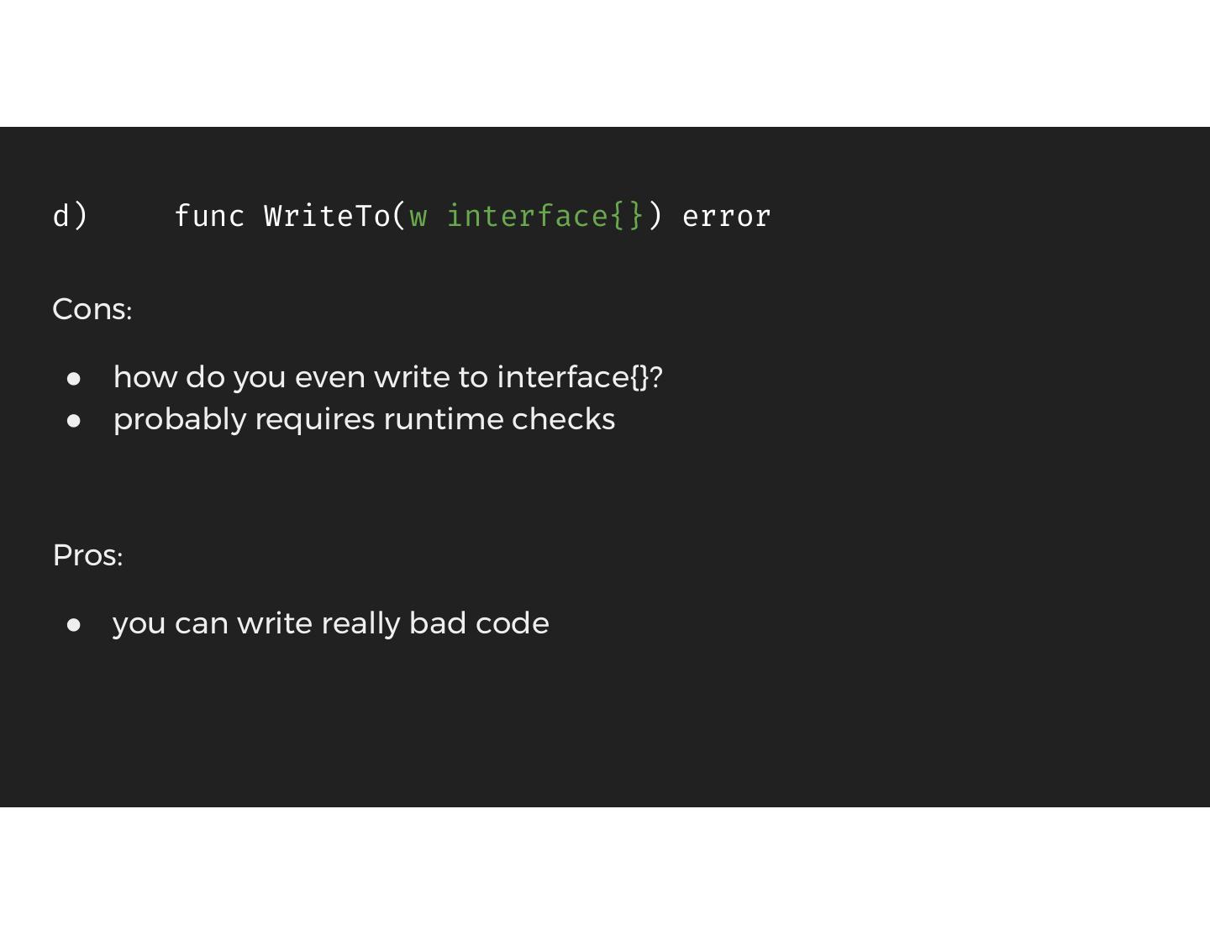Click the bullet dot before "how do you"
This screenshot has height=935, width=1210.
[x=74, y=379]
